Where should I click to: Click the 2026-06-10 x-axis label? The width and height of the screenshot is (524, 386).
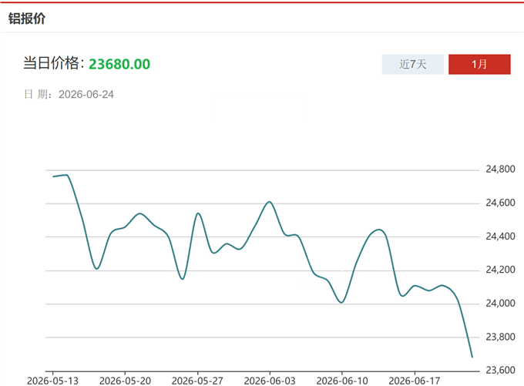pos(342,381)
